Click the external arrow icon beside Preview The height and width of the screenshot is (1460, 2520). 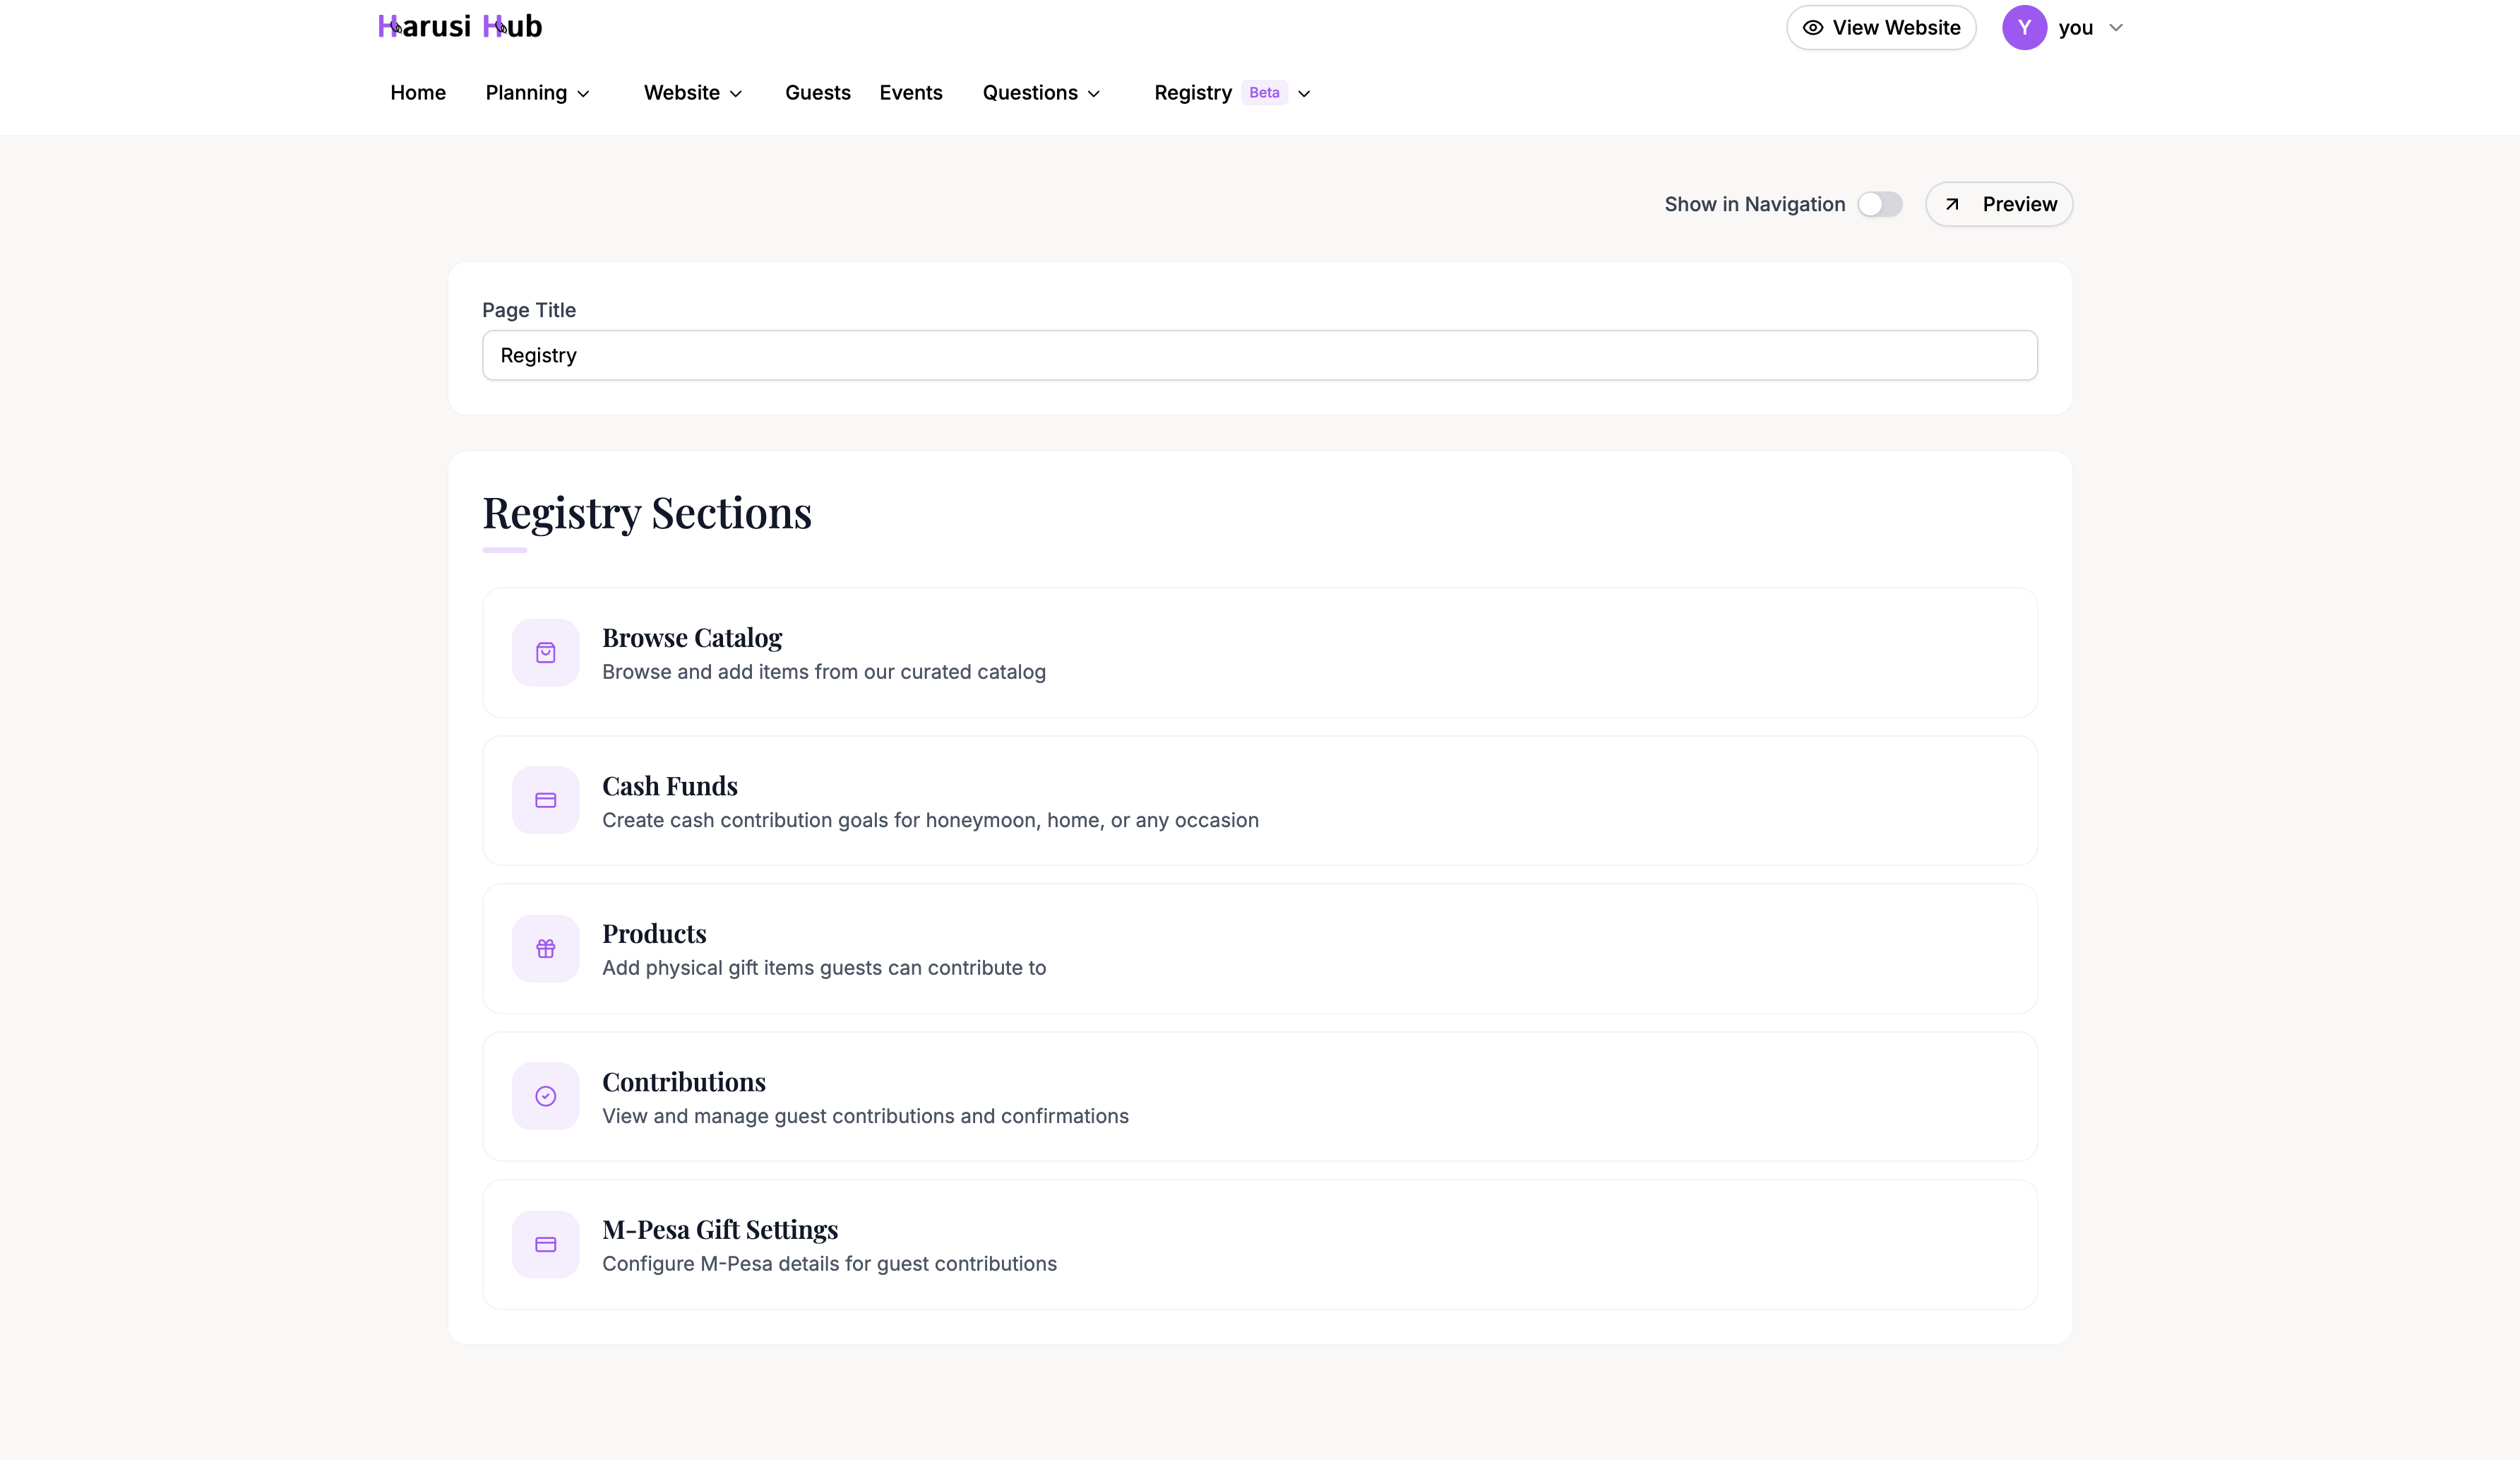(1954, 203)
